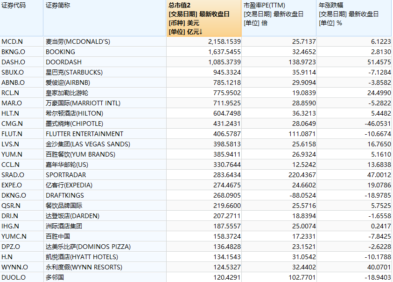The width and height of the screenshot is (393, 282).
Task: Select ticker DASH.O
Action: coord(13,62)
